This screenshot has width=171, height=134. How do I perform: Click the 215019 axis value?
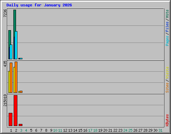coord(5,100)
